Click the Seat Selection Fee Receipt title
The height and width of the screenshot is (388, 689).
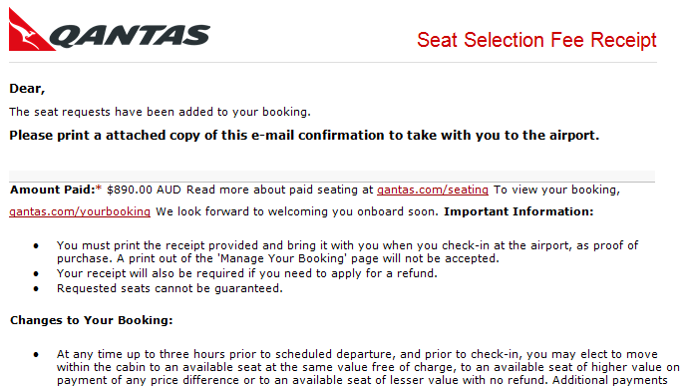point(536,40)
